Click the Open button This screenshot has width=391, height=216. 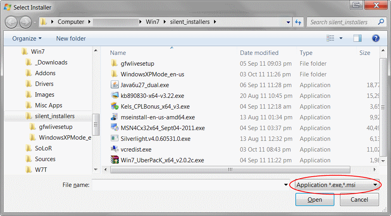point(315,200)
